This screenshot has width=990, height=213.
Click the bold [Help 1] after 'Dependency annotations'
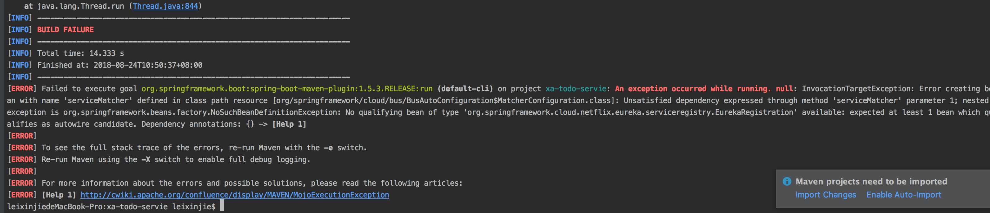289,124
